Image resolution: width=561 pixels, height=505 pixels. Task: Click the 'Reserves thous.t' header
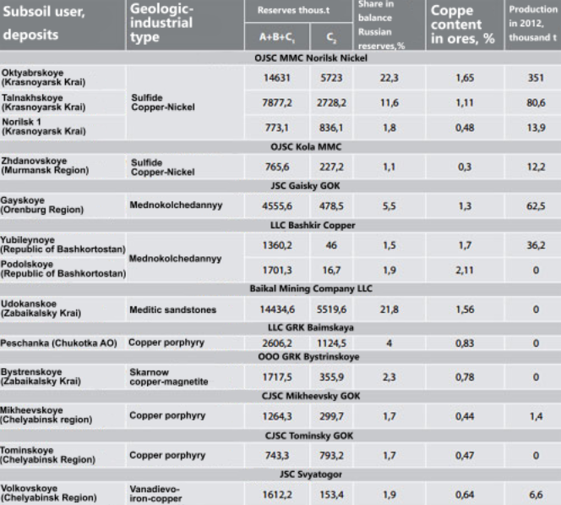298,11
